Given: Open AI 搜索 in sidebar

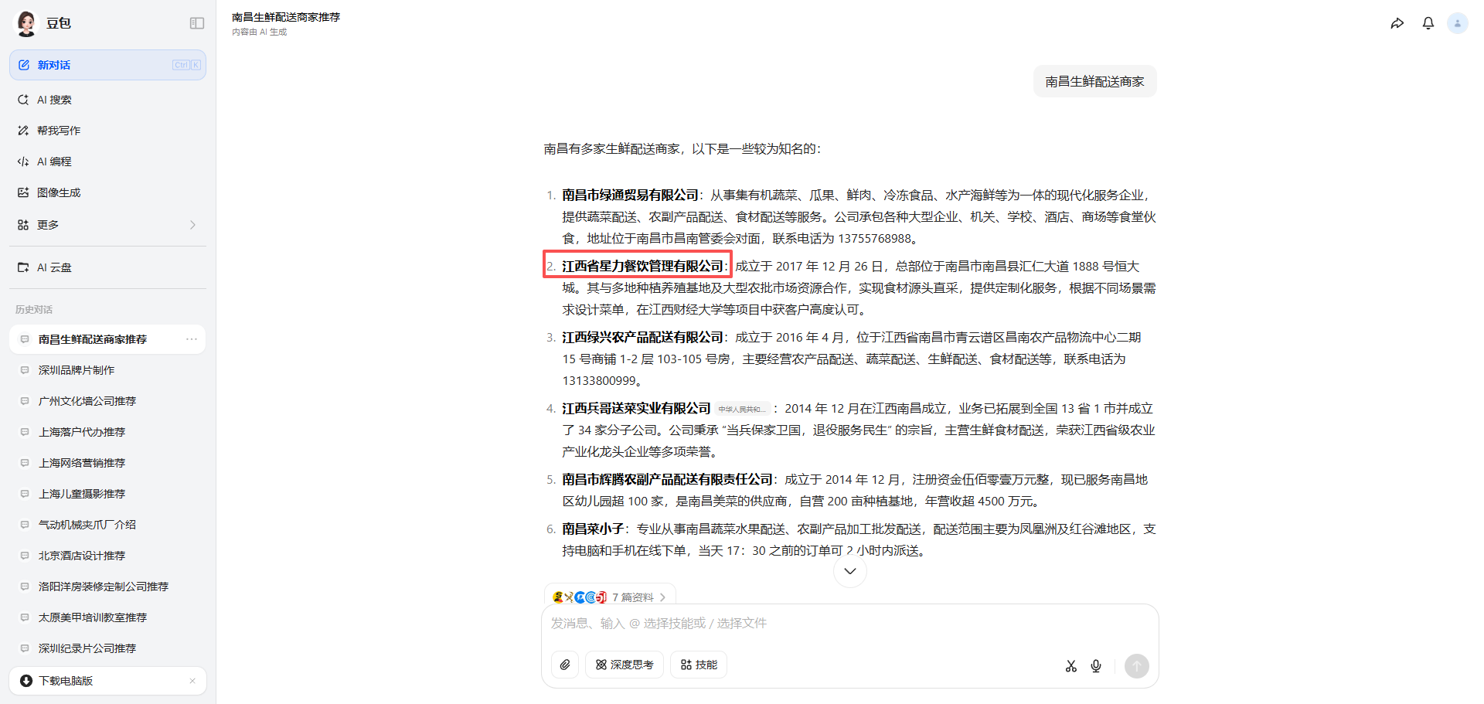Looking at the screenshot, I should (54, 100).
